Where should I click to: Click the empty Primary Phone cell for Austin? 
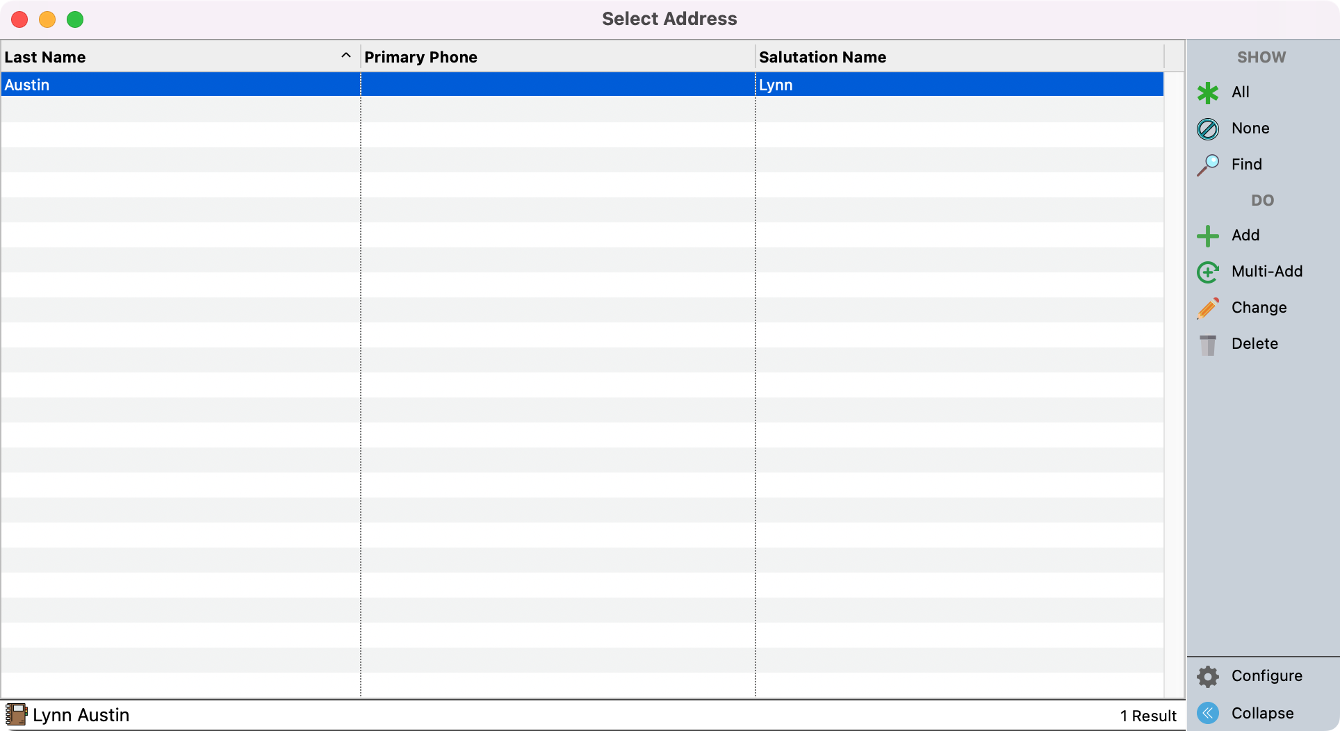pos(557,85)
